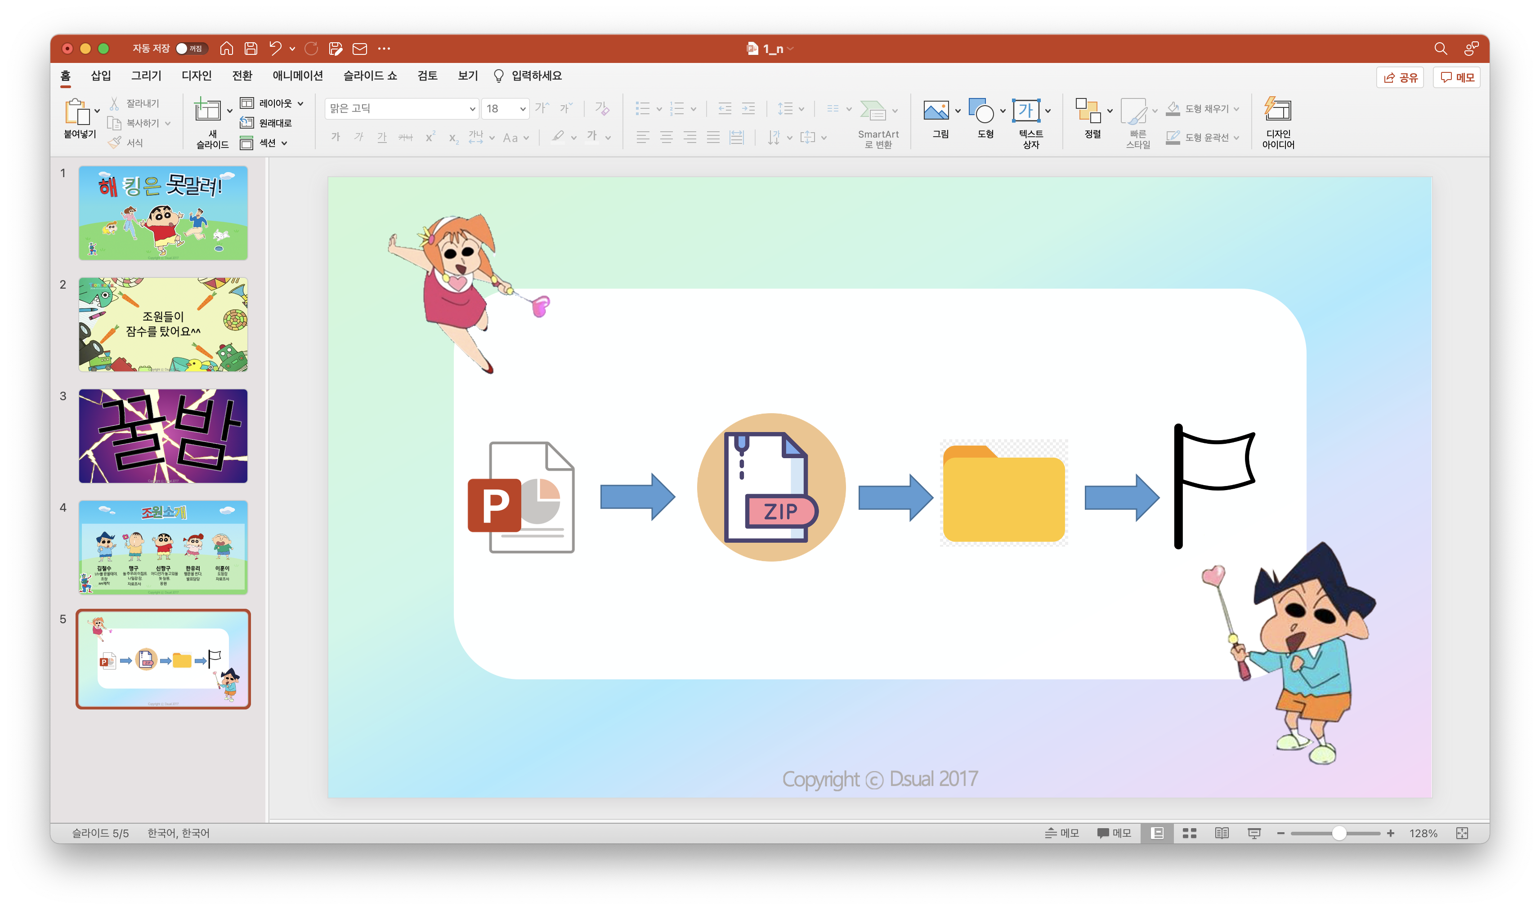Expand the font size 18 dropdown
The width and height of the screenshot is (1540, 910).
click(523, 109)
